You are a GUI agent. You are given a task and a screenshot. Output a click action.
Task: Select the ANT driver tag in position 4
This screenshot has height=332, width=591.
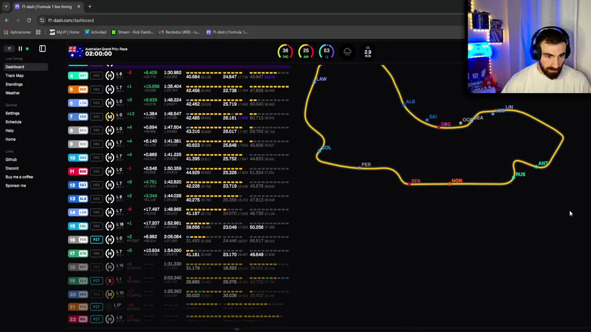pos(78,76)
